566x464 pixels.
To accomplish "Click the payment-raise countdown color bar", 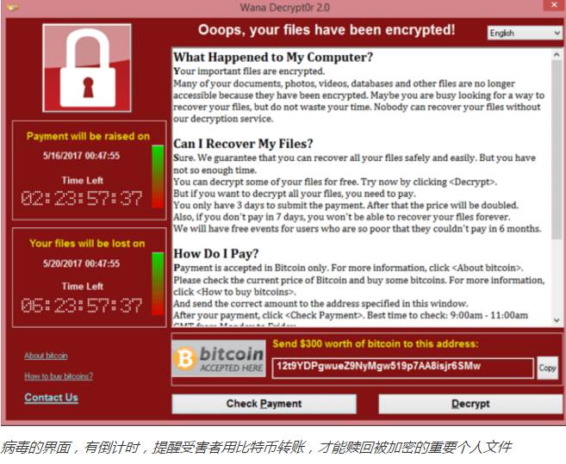I will pos(158,176).
